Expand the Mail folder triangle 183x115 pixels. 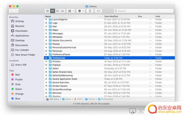click(x=46, y=27)
